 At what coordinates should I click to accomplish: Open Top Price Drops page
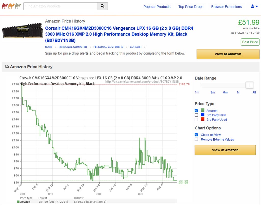coord(191,7)
